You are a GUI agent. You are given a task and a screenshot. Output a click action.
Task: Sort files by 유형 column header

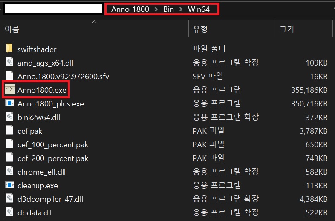(x=200, y=29)
